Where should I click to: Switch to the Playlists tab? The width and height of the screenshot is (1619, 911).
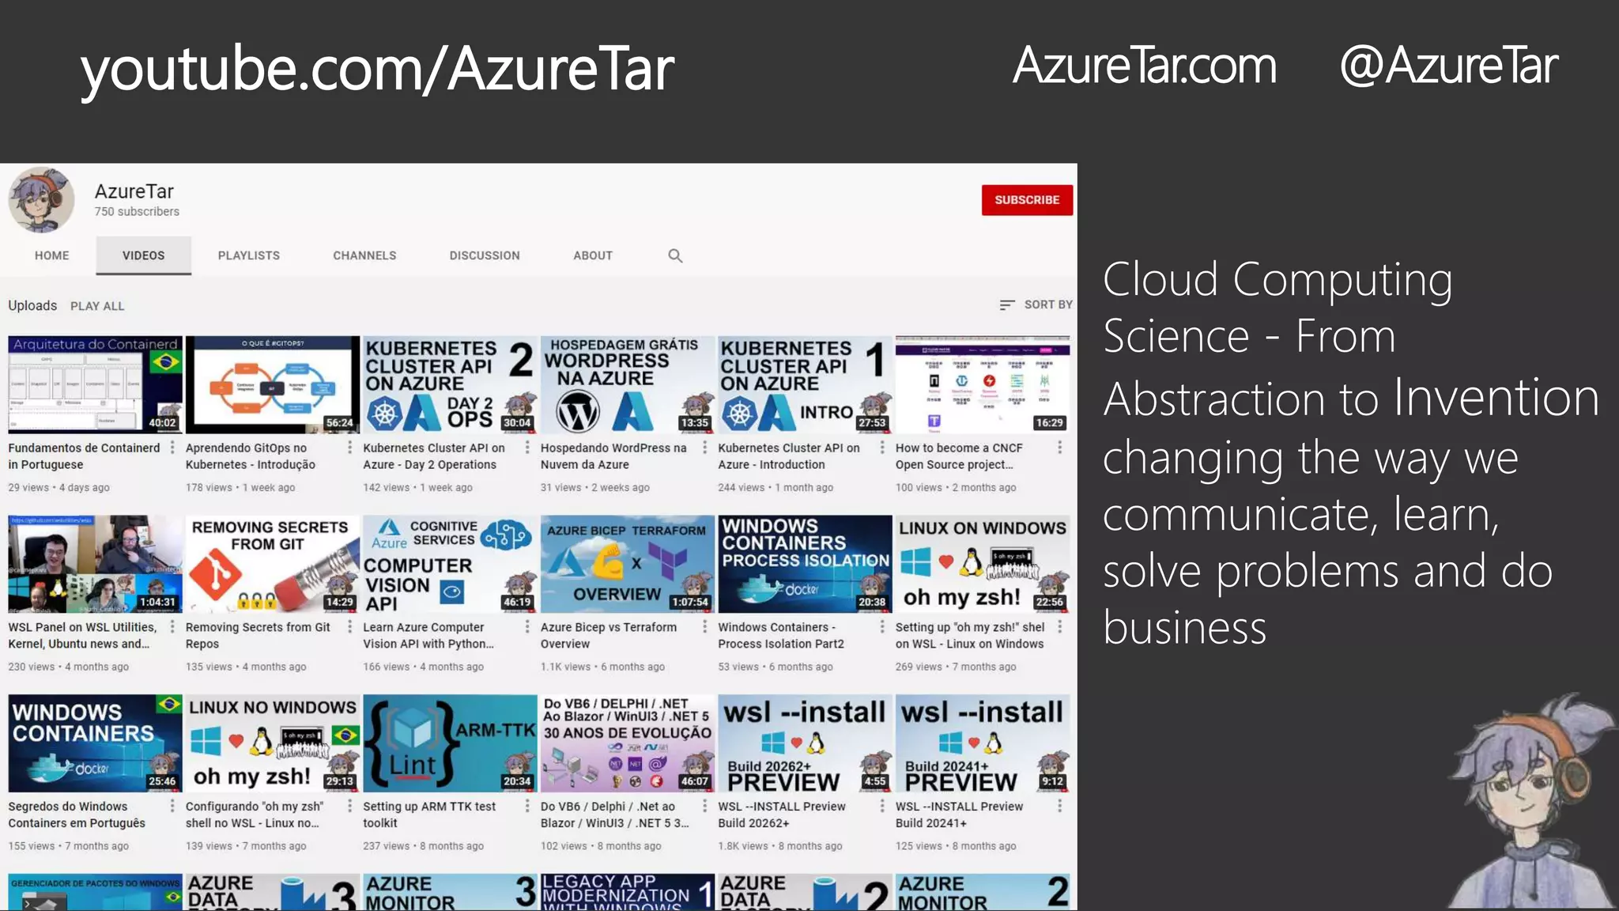point(249,255)
